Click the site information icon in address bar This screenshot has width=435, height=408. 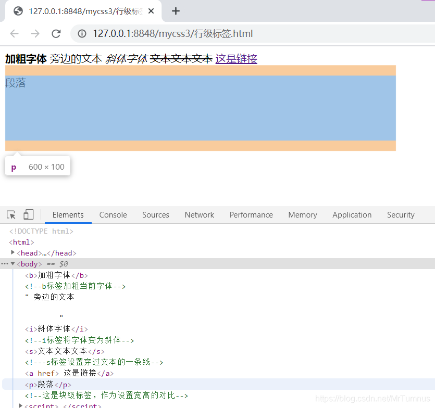82,34
